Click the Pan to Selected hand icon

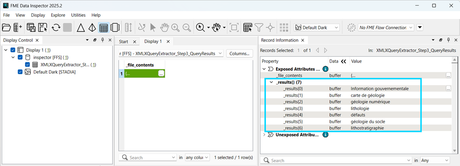pos(217,28)
